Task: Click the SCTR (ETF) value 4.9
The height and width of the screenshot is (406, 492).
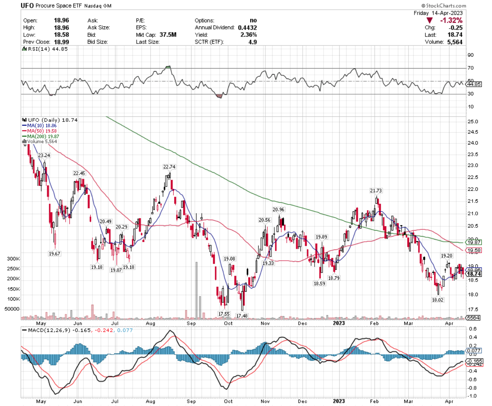Action: tap(253, 42)
